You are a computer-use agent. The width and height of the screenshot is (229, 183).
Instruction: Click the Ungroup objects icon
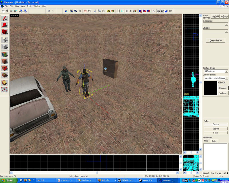pyautogui.click(x=76, y=11)
